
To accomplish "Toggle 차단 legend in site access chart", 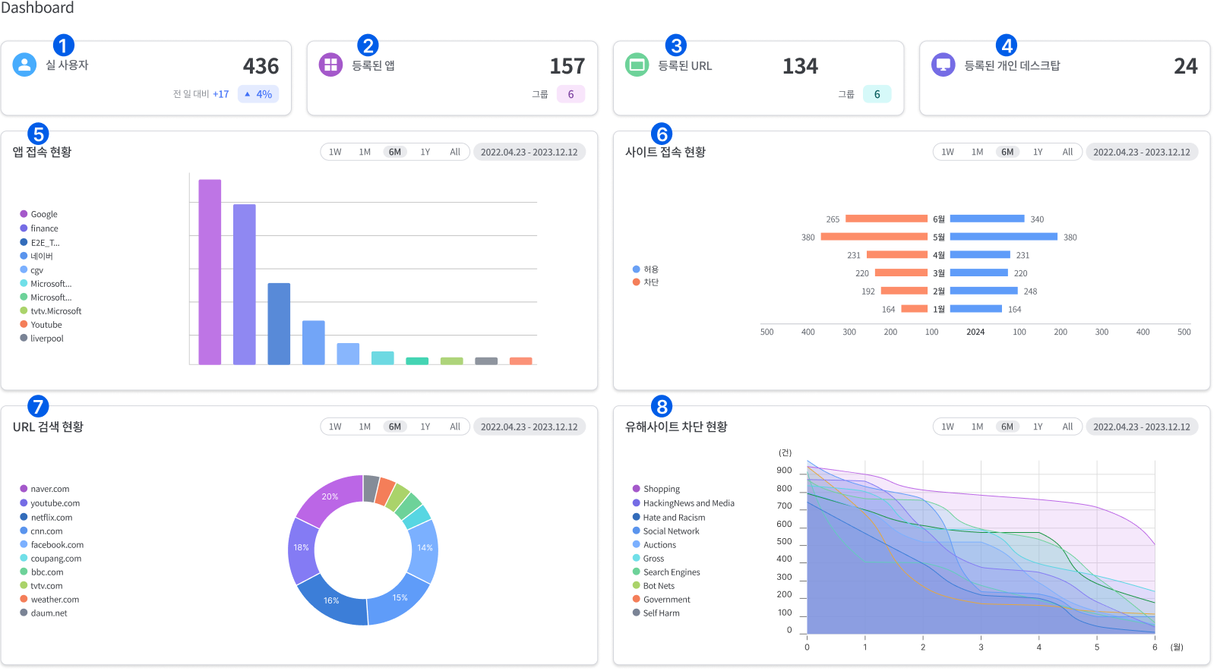I will pyautogui.click(x=646, y=282).
